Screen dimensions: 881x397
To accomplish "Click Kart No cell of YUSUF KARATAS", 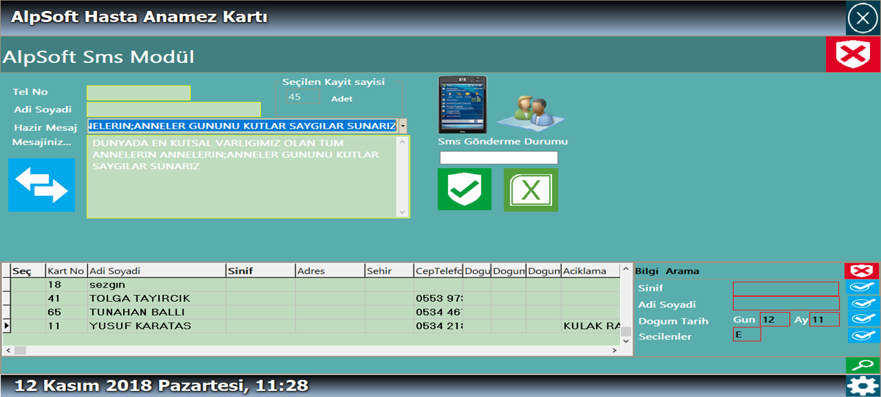I will click(x=67, y=326).
